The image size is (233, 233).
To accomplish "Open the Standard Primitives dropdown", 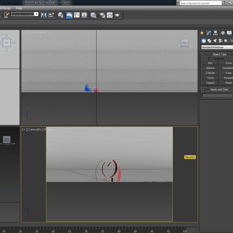I will click(217, 47).
